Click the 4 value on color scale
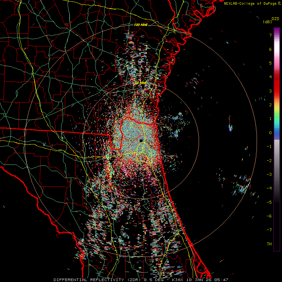Screen dimensions: 282x282 click(x=270, y=77)
